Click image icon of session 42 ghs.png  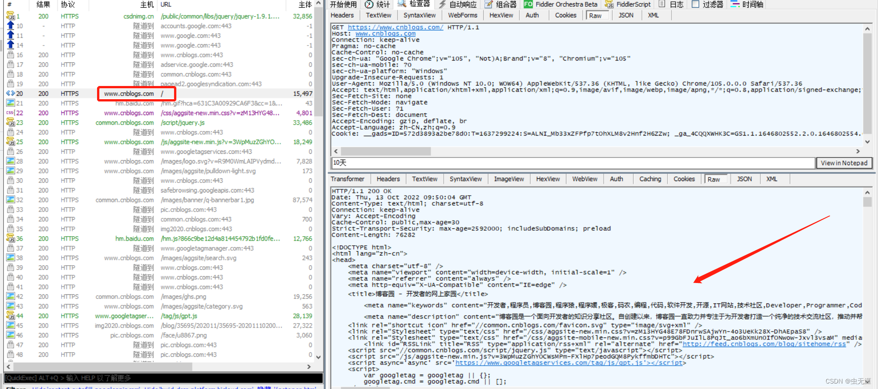(x=10, y=296)
